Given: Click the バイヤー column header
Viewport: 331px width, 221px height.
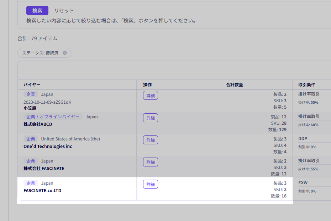Looking at the screenshot, I should 32,84.
